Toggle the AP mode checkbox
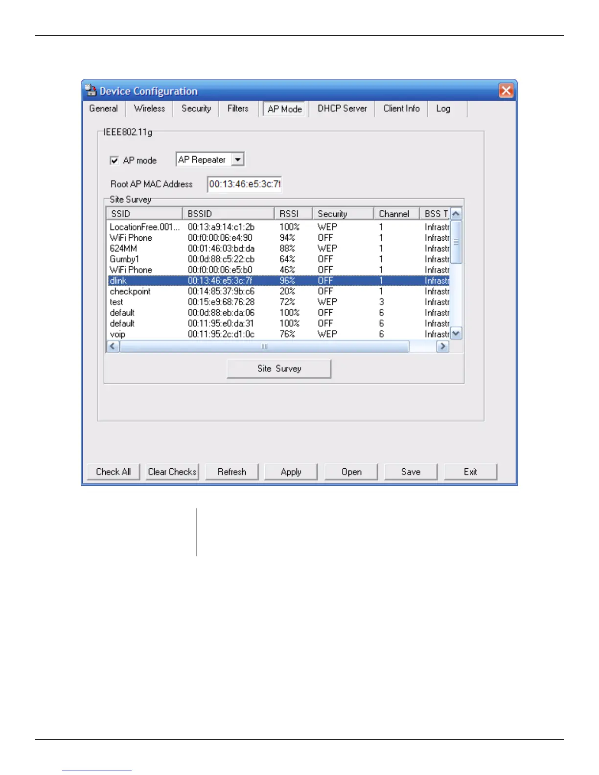This screenshot has width=599, height=775. click(114, 160)
